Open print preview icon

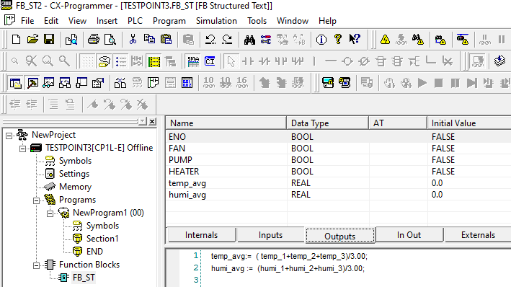point(110,40)
